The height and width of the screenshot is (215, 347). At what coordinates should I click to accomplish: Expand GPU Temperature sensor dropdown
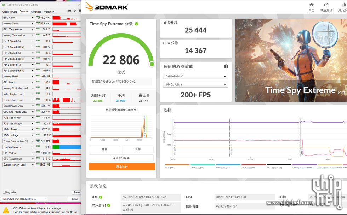point(33,29)
